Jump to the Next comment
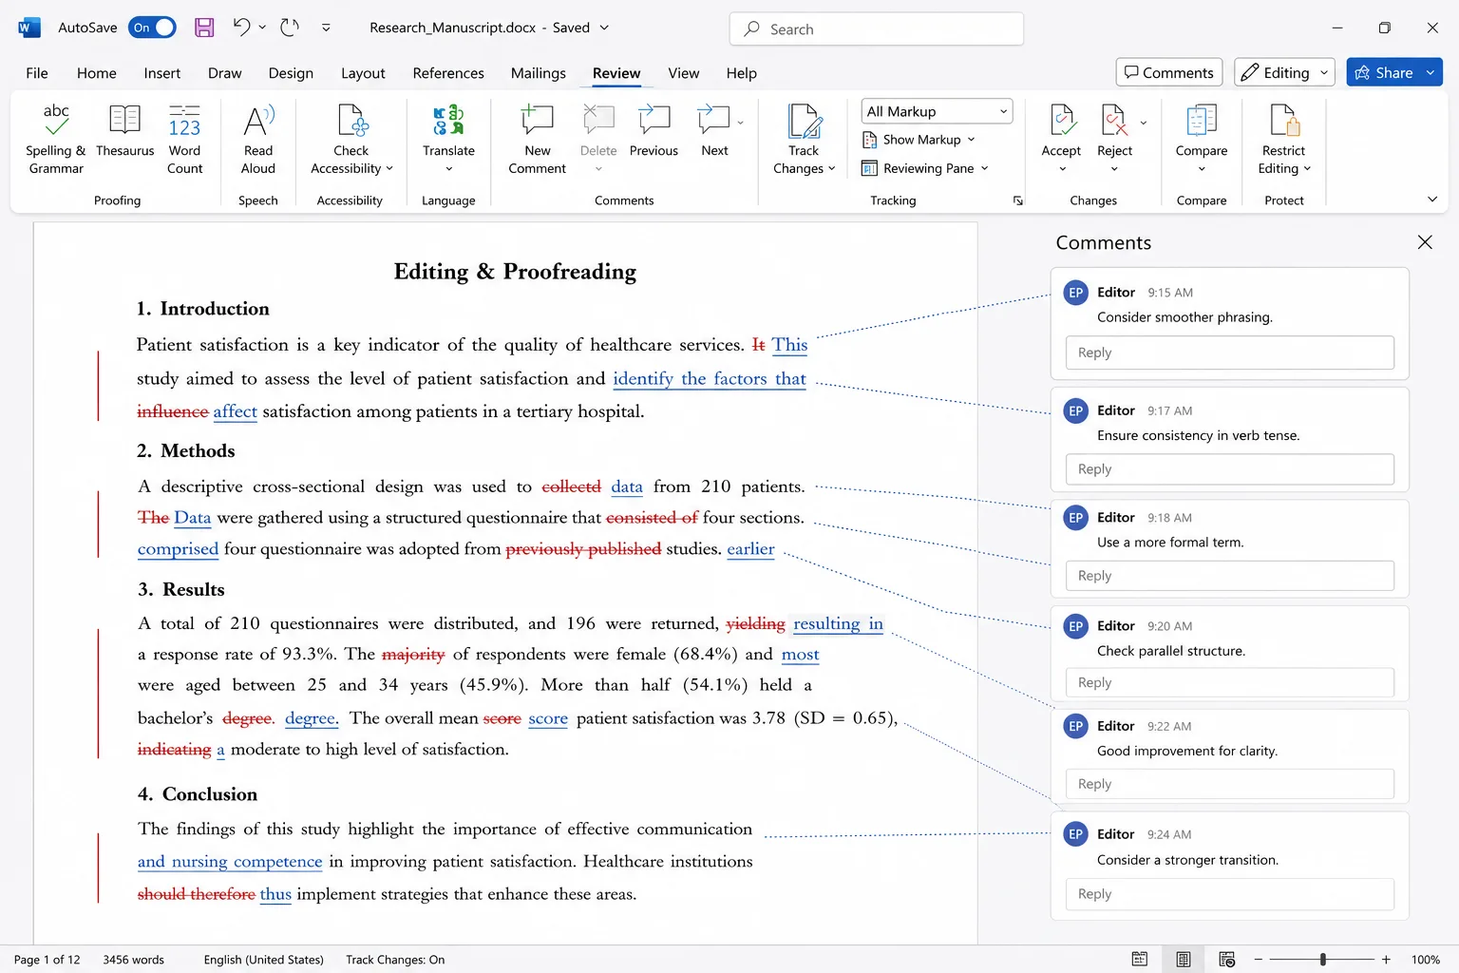The width and height of the screenshot is (1459, 973). (714, 130)
